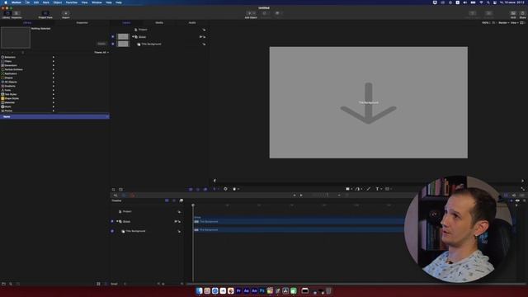Toggle Title Background checkbox in Timeline list
Viewport: 528px width, 297px height.
(x=112, y=231)
